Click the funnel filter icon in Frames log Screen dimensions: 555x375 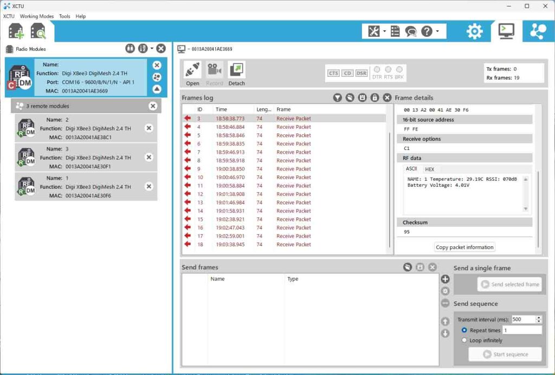(337, 97)
